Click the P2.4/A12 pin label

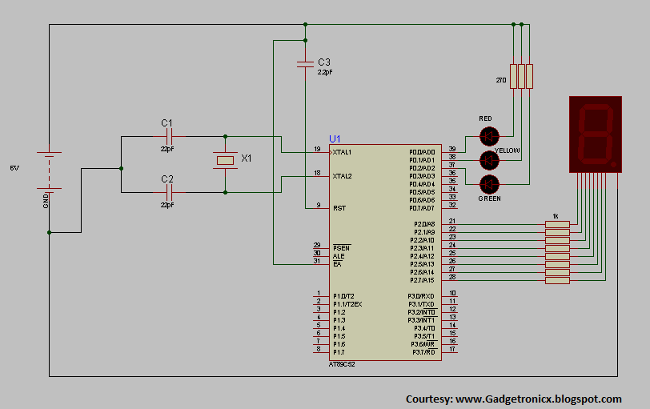(423, 256)
